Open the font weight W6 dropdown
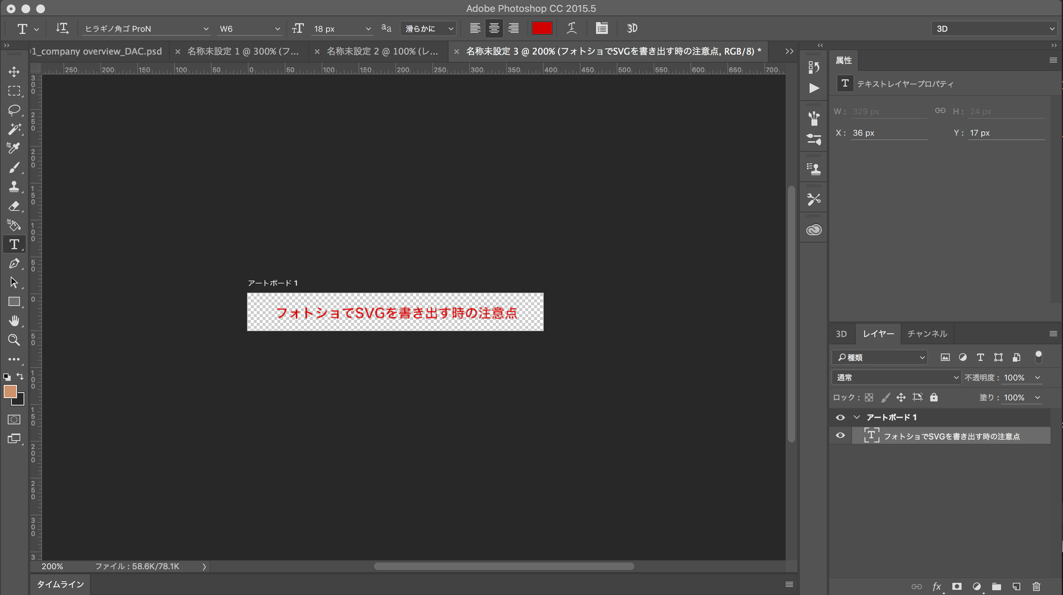Screen dimensions: 1063x595 click(249, 28)
